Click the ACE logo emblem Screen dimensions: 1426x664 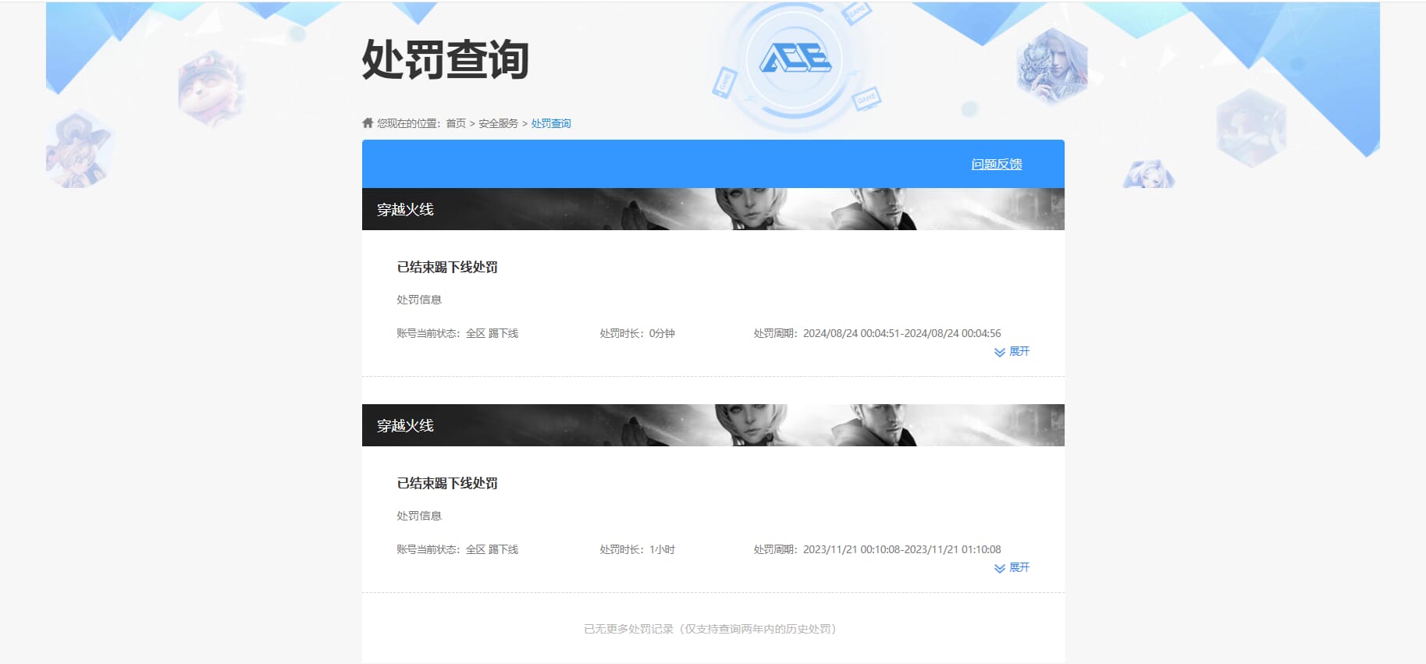795,59
